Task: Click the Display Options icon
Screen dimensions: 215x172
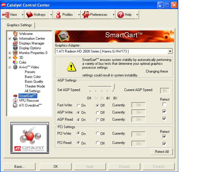Action: [x=15, y=48]
